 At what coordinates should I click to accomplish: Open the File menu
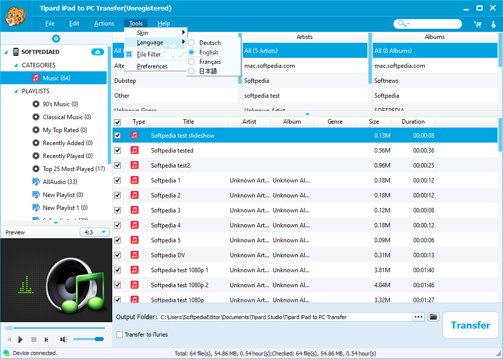click(x=50, y=23)
